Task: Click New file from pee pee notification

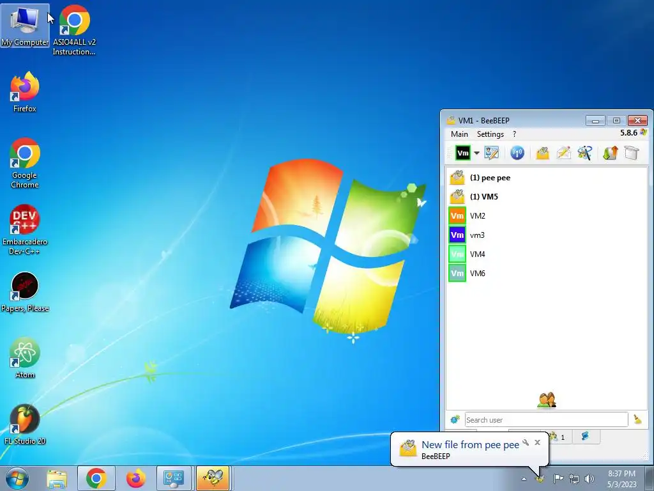Action: pos(470,445)
